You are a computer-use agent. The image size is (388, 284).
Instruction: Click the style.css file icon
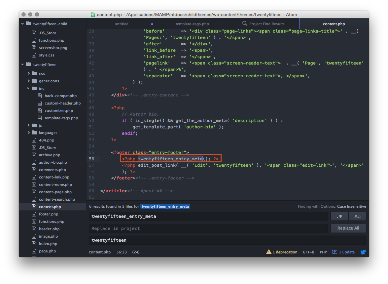pos(34,55)
